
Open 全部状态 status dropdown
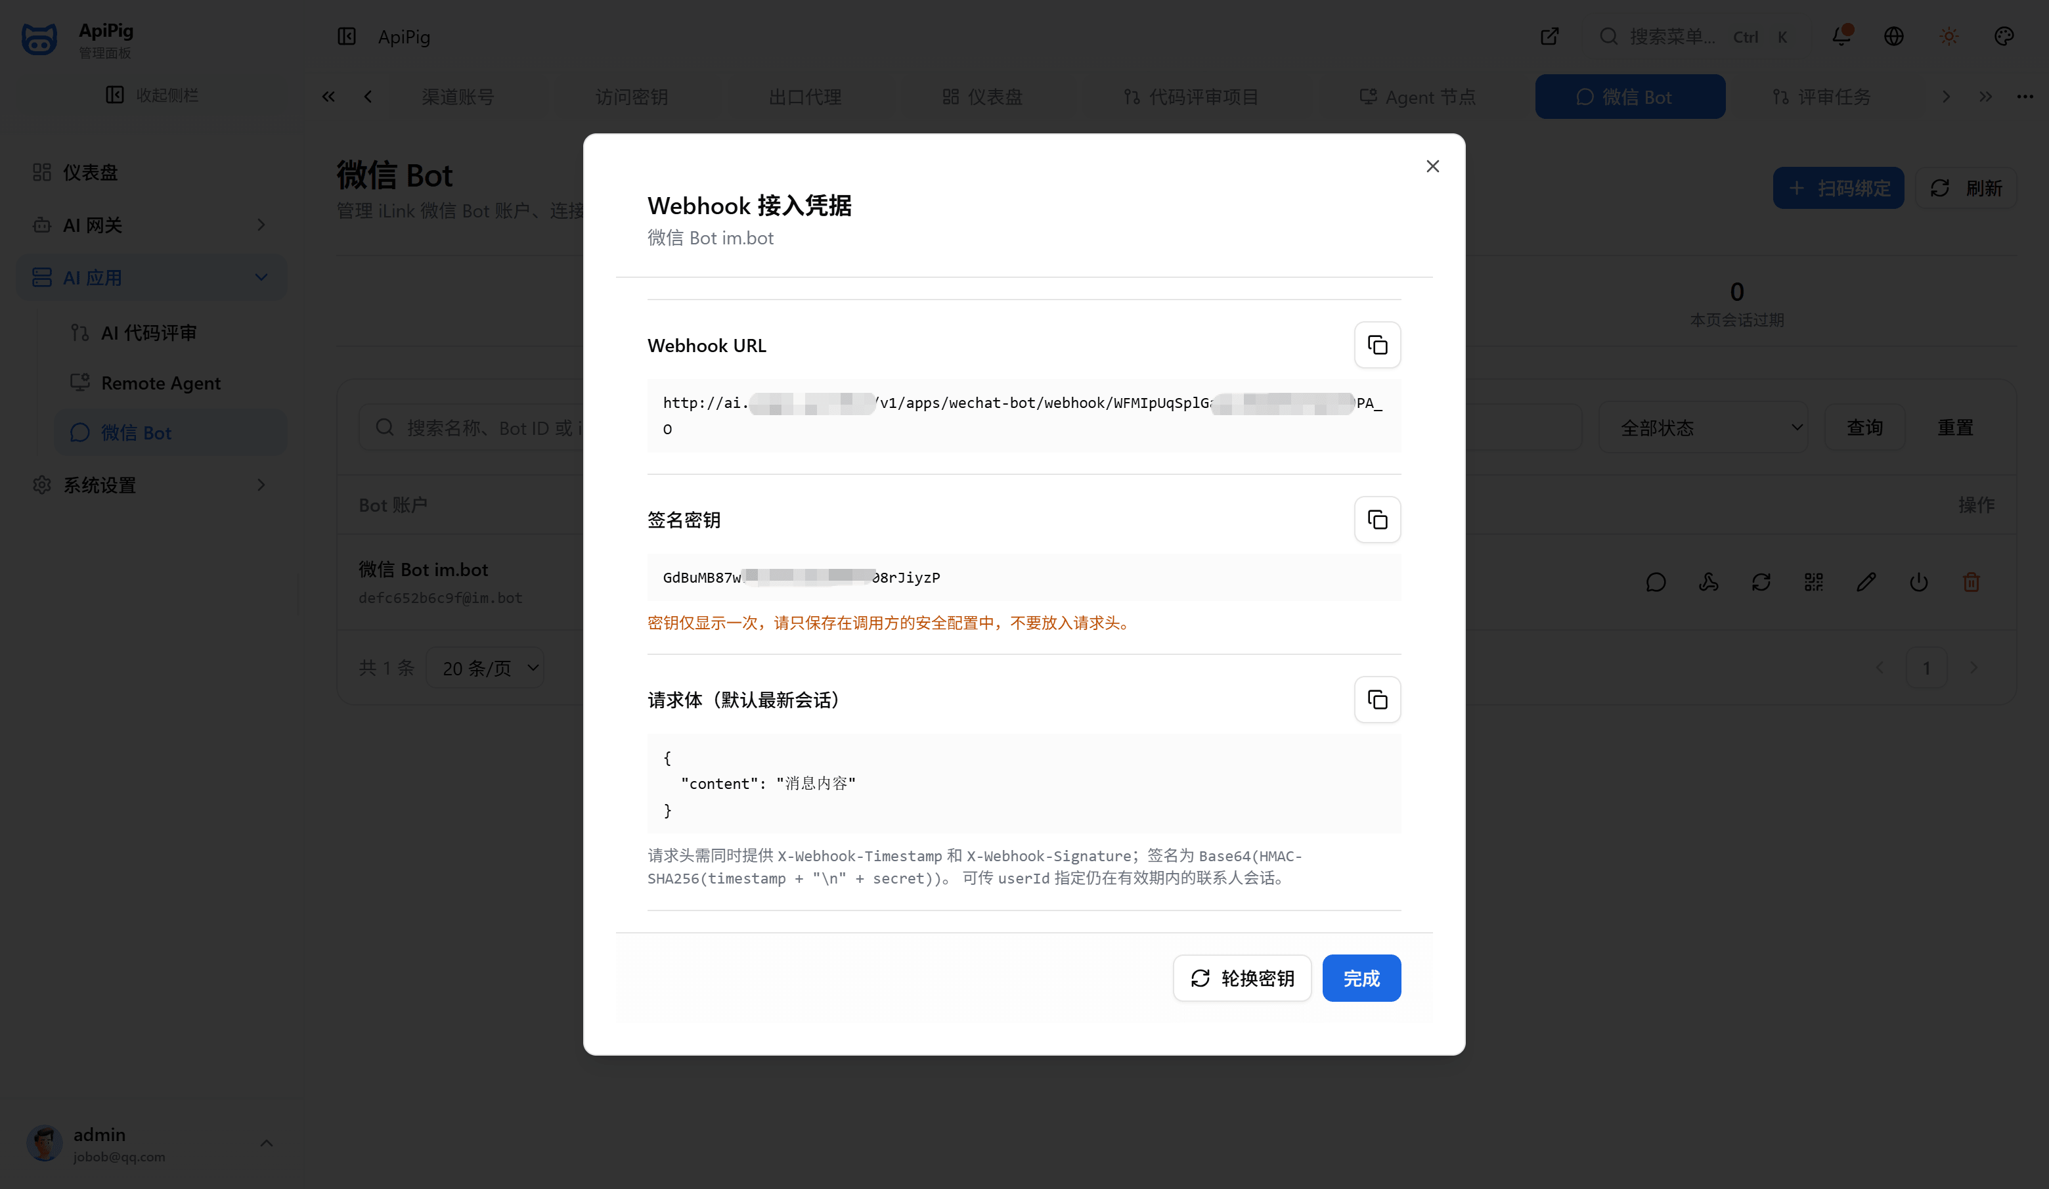click(x=1704, y=428)
